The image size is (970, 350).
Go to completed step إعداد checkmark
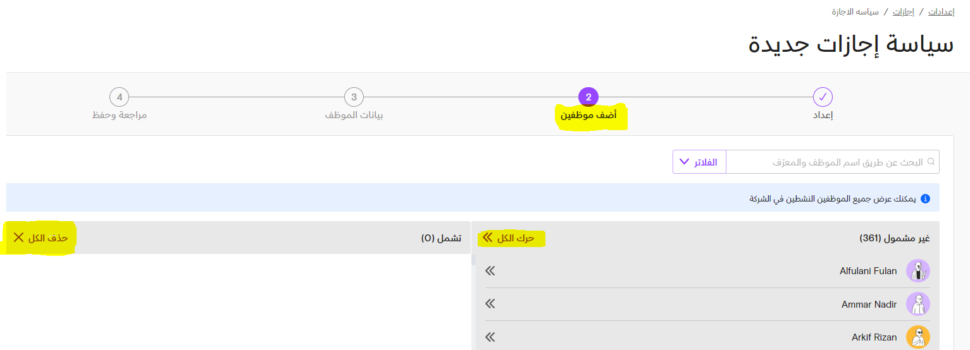click(x=823, y=97)
